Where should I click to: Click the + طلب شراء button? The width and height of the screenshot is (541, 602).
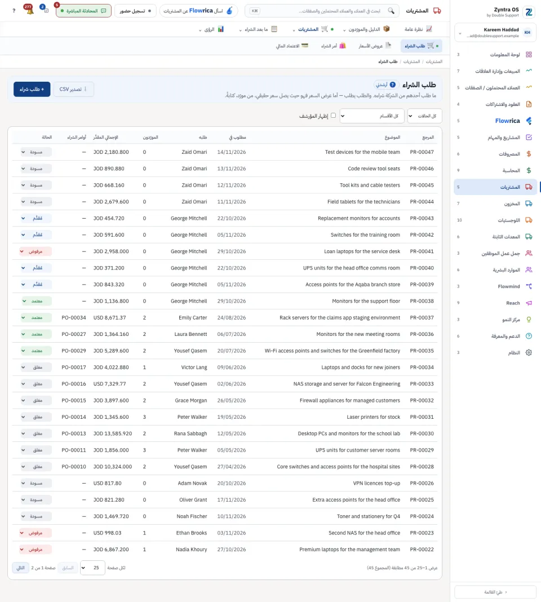coord(32,89)
